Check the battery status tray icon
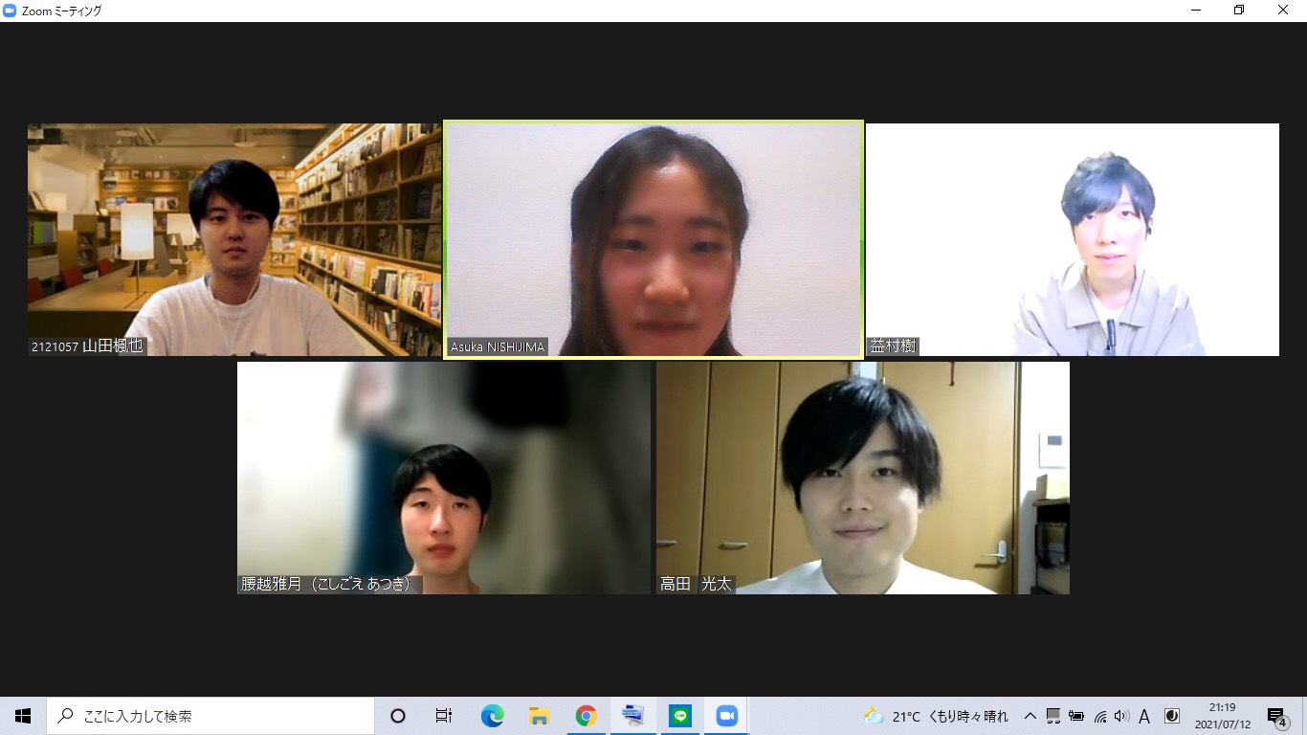1307x735 pixels. click(1076, 716)
